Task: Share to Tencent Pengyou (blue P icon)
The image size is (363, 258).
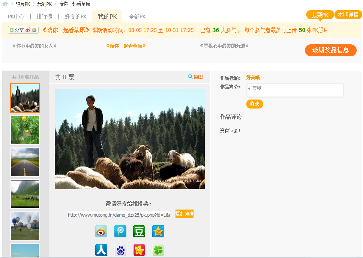Action: [x=120, y=231]
